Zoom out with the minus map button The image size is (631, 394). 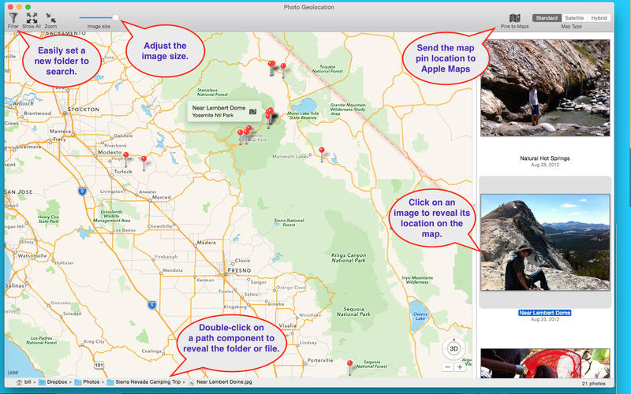447,367
